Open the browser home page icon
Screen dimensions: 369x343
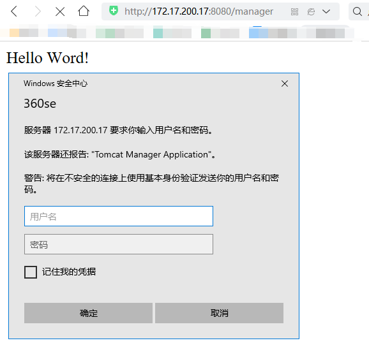(84, 11)
